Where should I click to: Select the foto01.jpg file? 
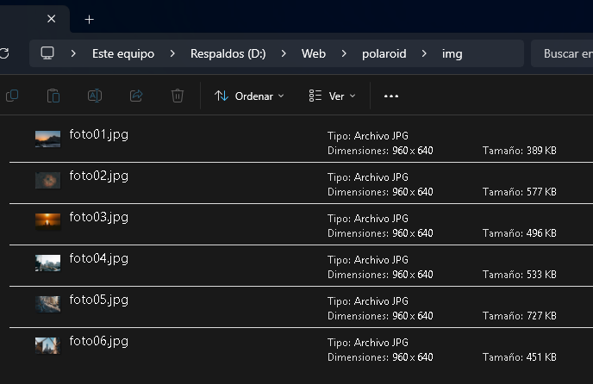click(x=98, y=134)
